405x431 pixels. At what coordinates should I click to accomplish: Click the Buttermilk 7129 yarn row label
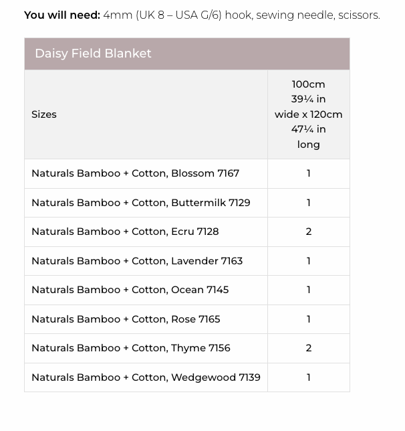(140, 203)
